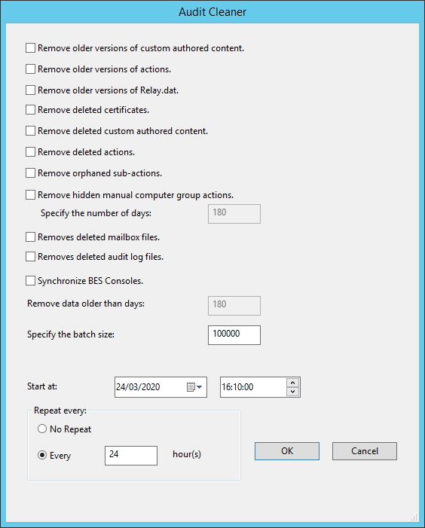Tick Remove older versions of actions checkbox
425x528 pixels.
pos(30,69)
